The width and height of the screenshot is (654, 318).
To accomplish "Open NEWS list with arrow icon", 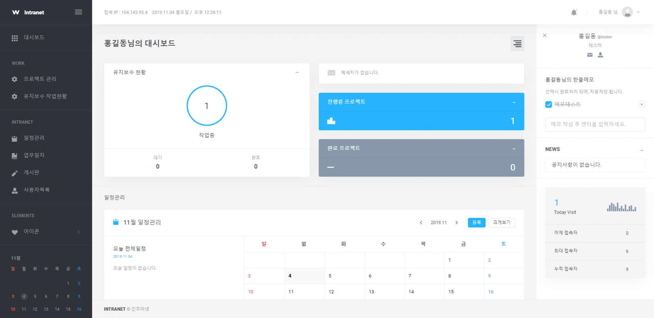I will 641,150.
